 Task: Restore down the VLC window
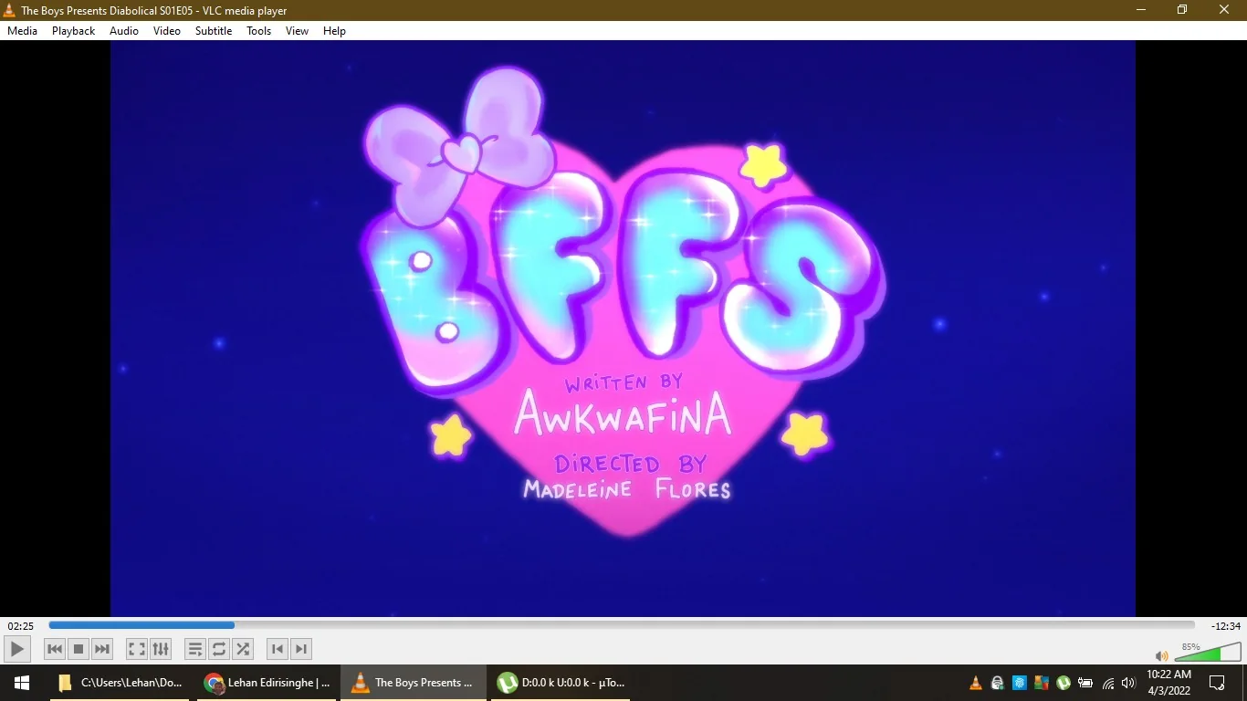pyautogui.click(x=1182, y=10)
